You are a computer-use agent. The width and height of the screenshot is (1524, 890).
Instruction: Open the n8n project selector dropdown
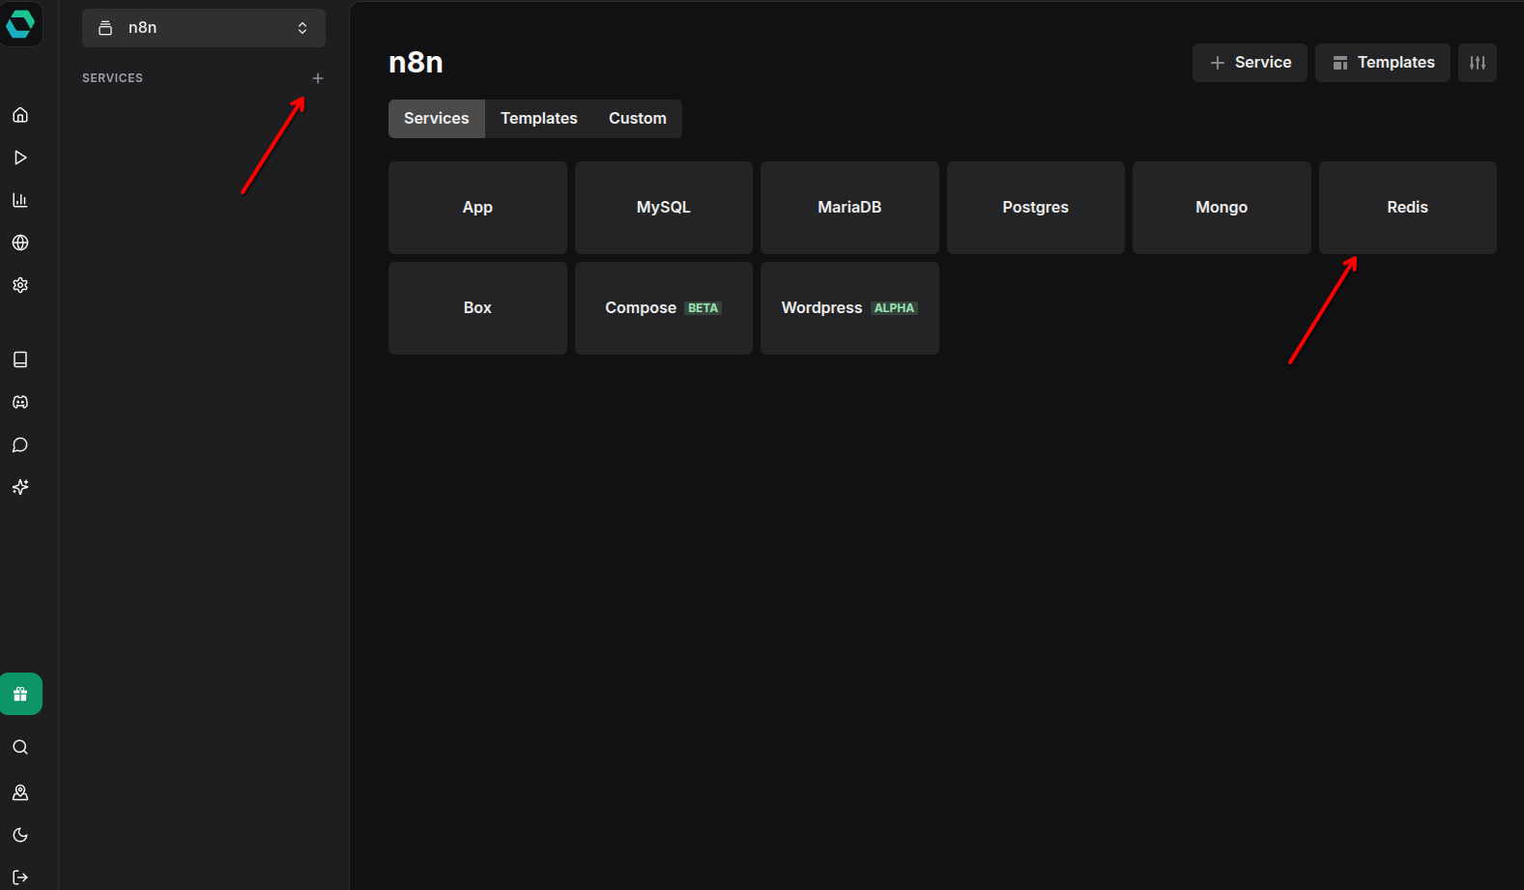point(204,28)
